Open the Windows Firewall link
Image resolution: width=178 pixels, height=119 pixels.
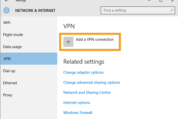78,113
